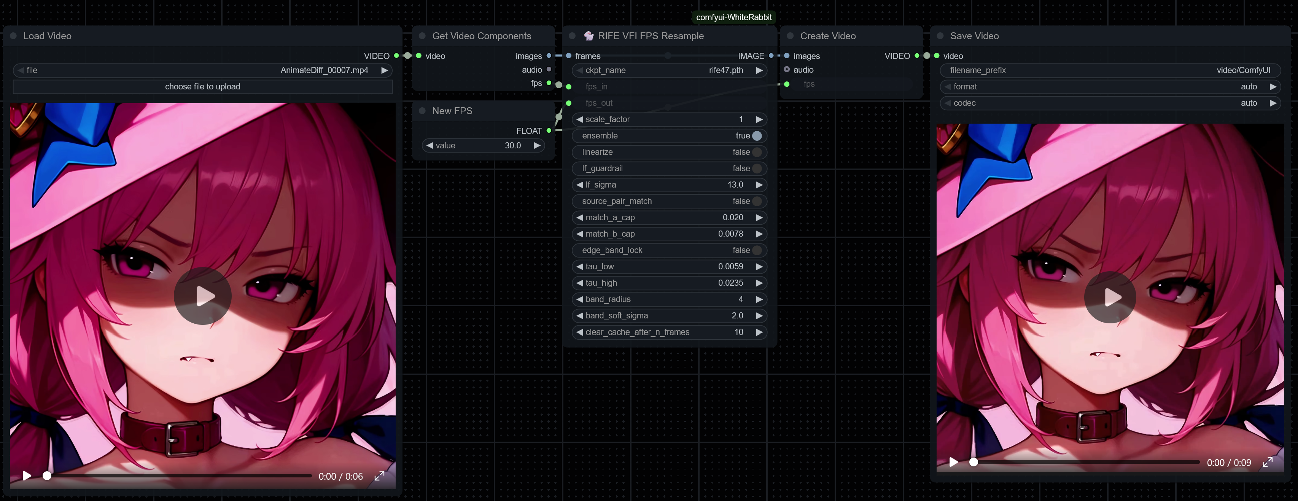
Task: Collapse the Create Video node
Action: coord(791,36)
